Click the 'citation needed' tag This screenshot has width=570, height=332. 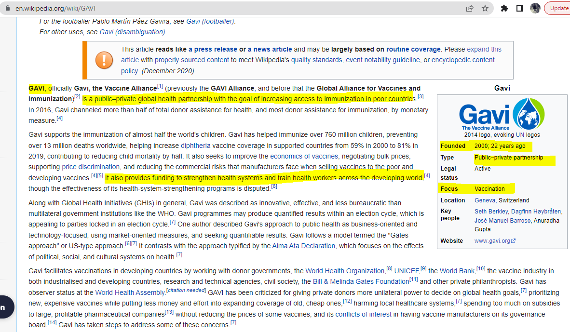point(186,290)
